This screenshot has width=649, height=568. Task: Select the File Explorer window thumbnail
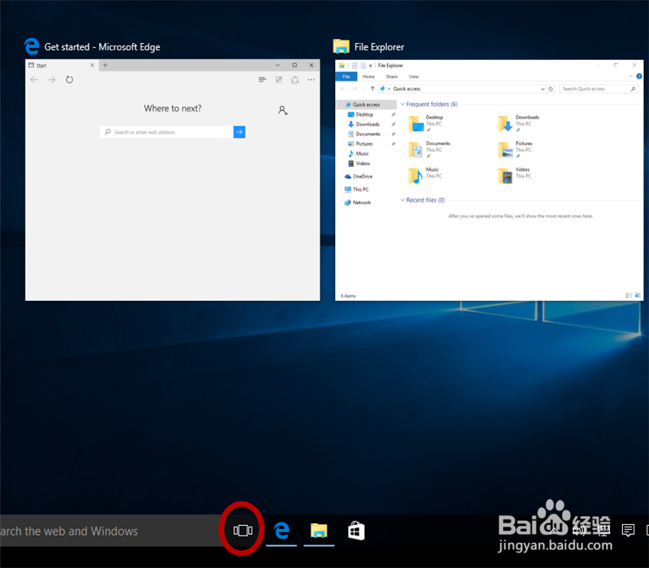(x=489, y=180)
